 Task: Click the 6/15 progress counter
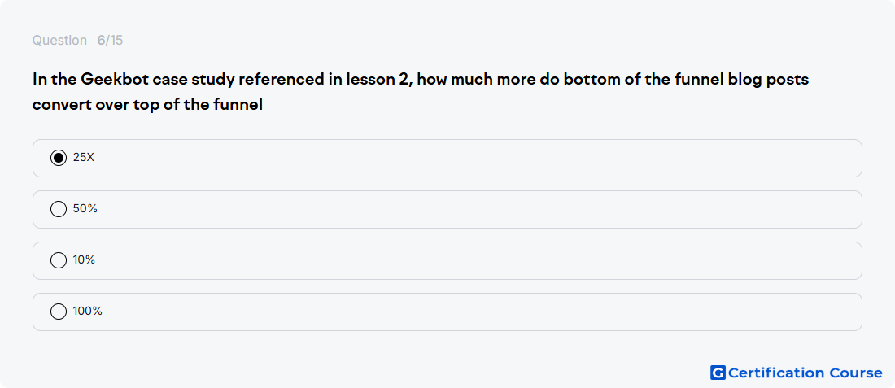tap(110, 41)
